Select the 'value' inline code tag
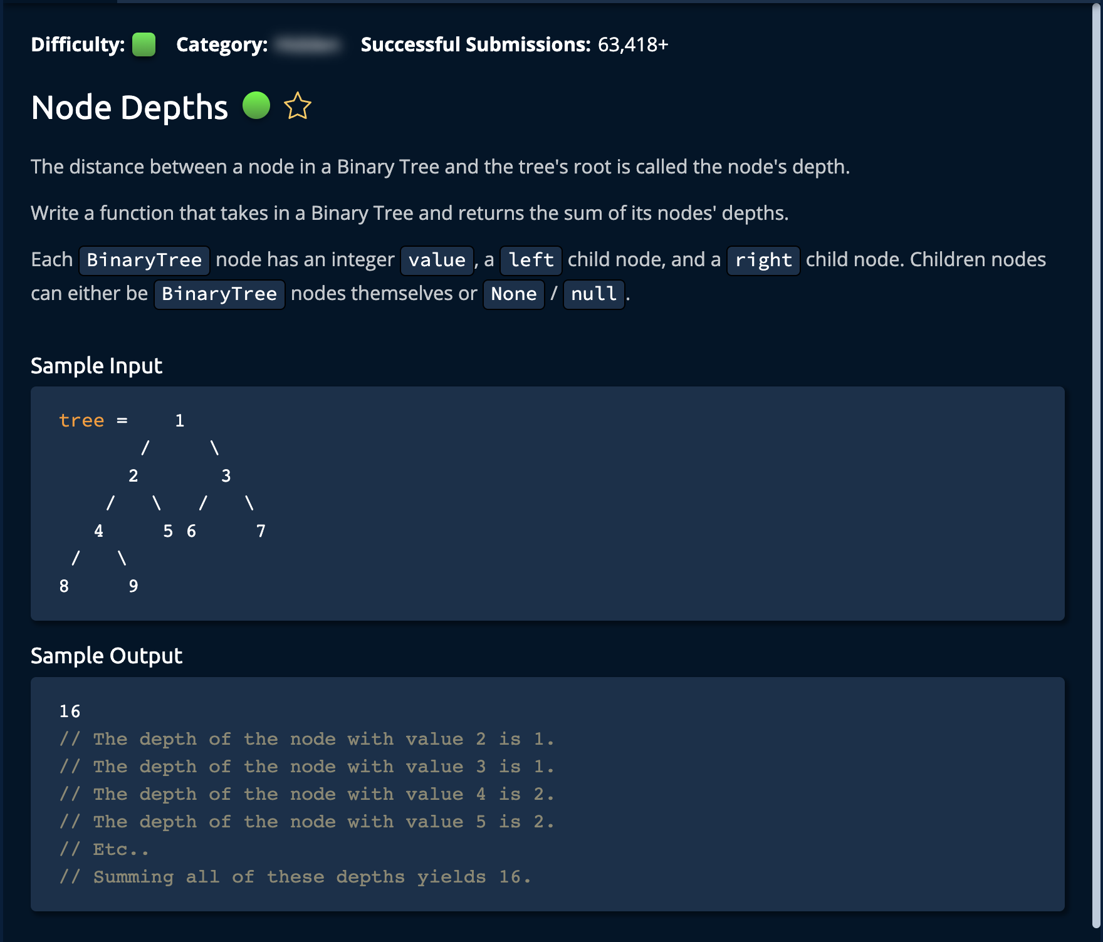 (x=437, y=260)
